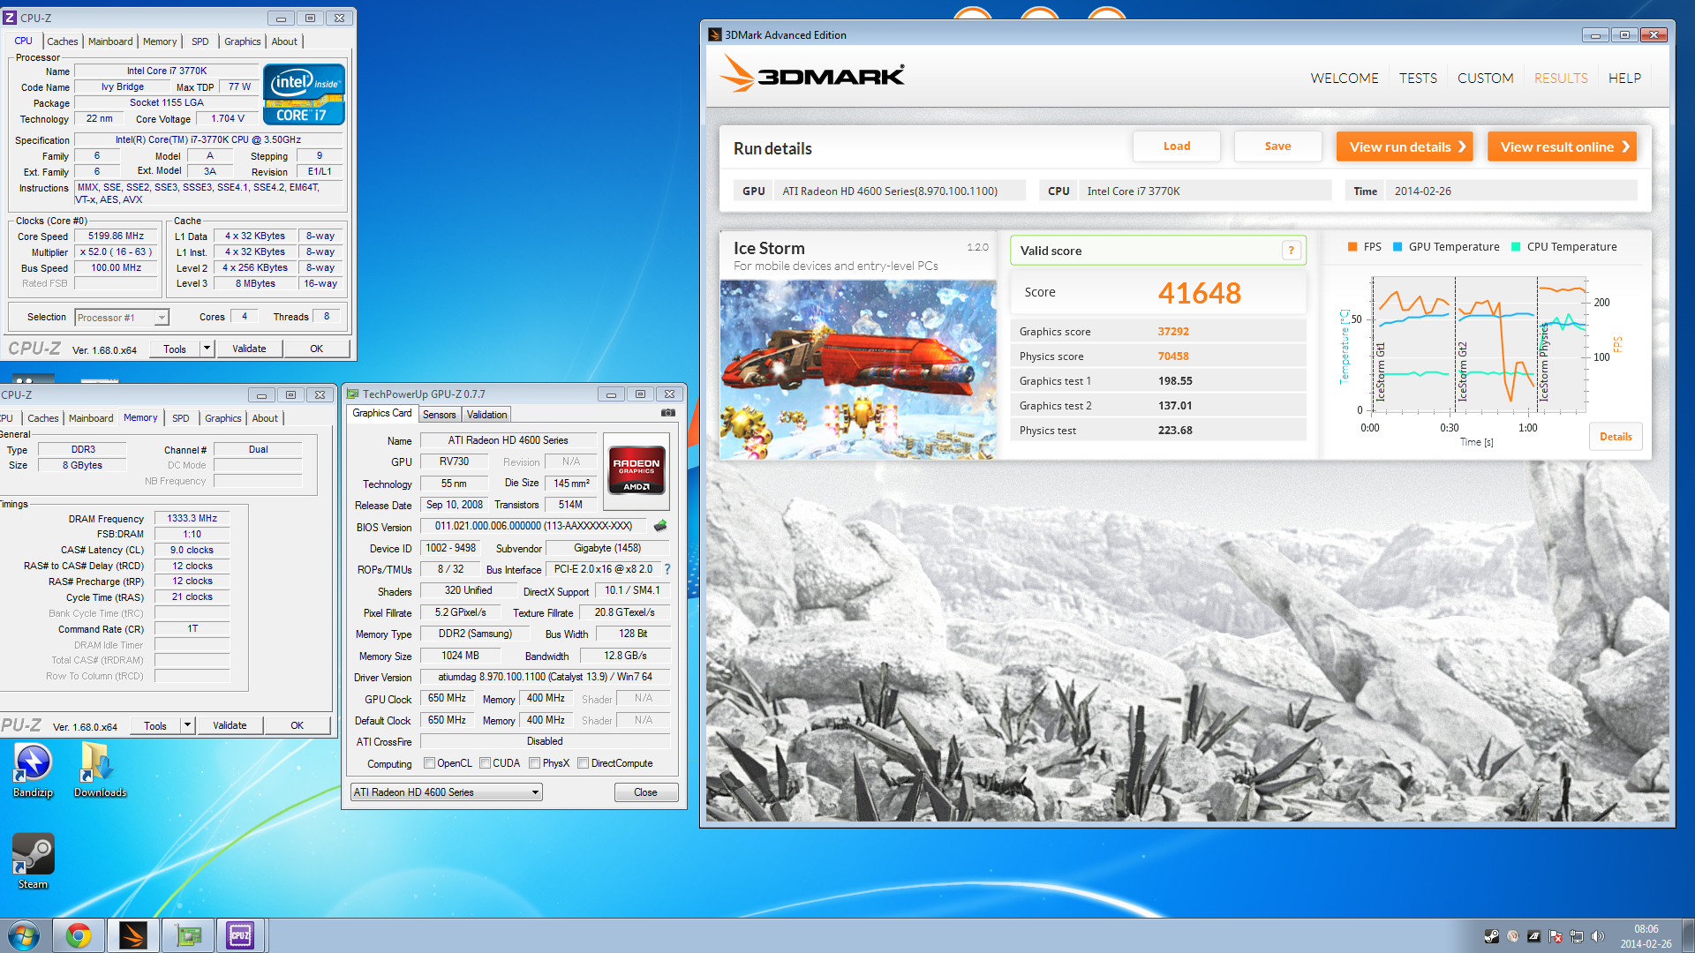
Task: Open Graphics tab in top CPU-Z window
Action: (242, 41)
